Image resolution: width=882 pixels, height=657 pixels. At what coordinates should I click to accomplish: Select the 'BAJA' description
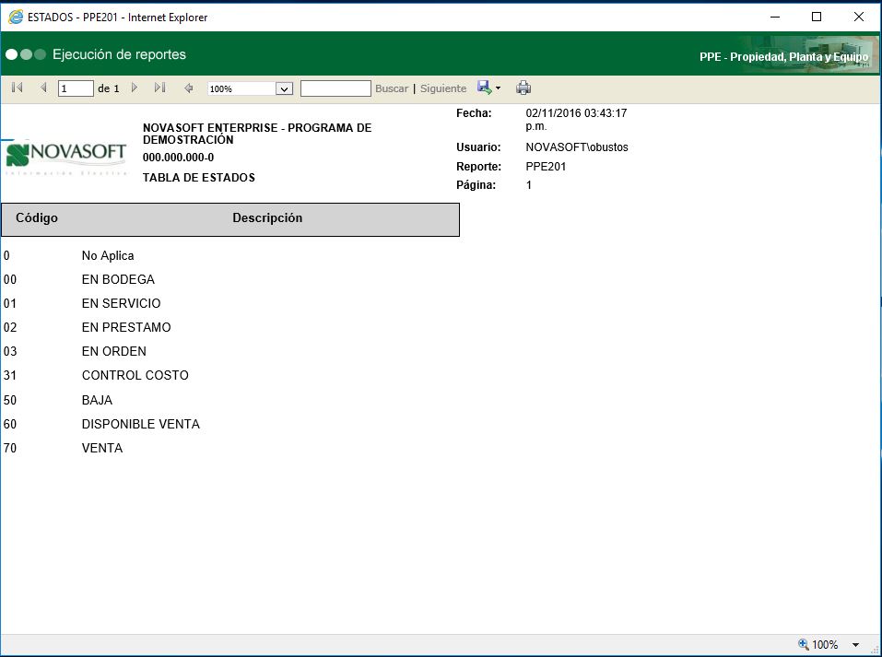97,400
